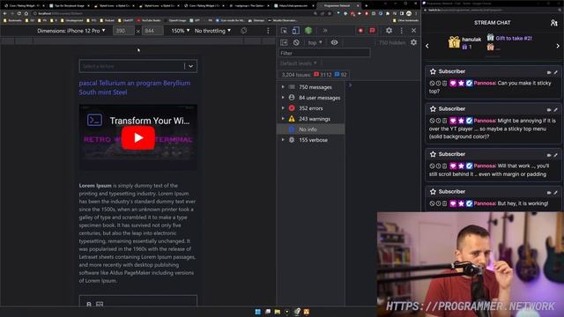Image resolution: width=564 pixels, height=317 pixels.
Task: Click the console Filter input field
Action: (324, 53)
